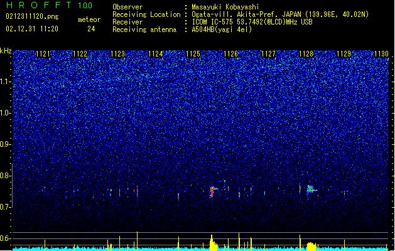Click the 1122 time marker
This screenshot has height=251, width=395.
click(80, 54)
